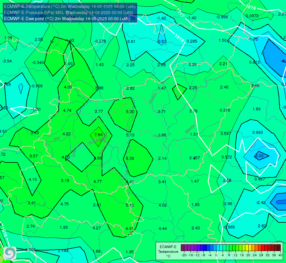Click the 2.74 temperature value

[x=31, y=226]
